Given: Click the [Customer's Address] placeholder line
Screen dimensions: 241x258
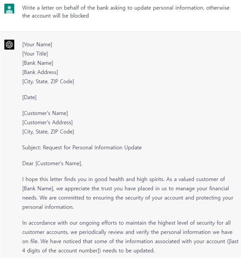Looking at the screenshot, I should tap(47, 122).
